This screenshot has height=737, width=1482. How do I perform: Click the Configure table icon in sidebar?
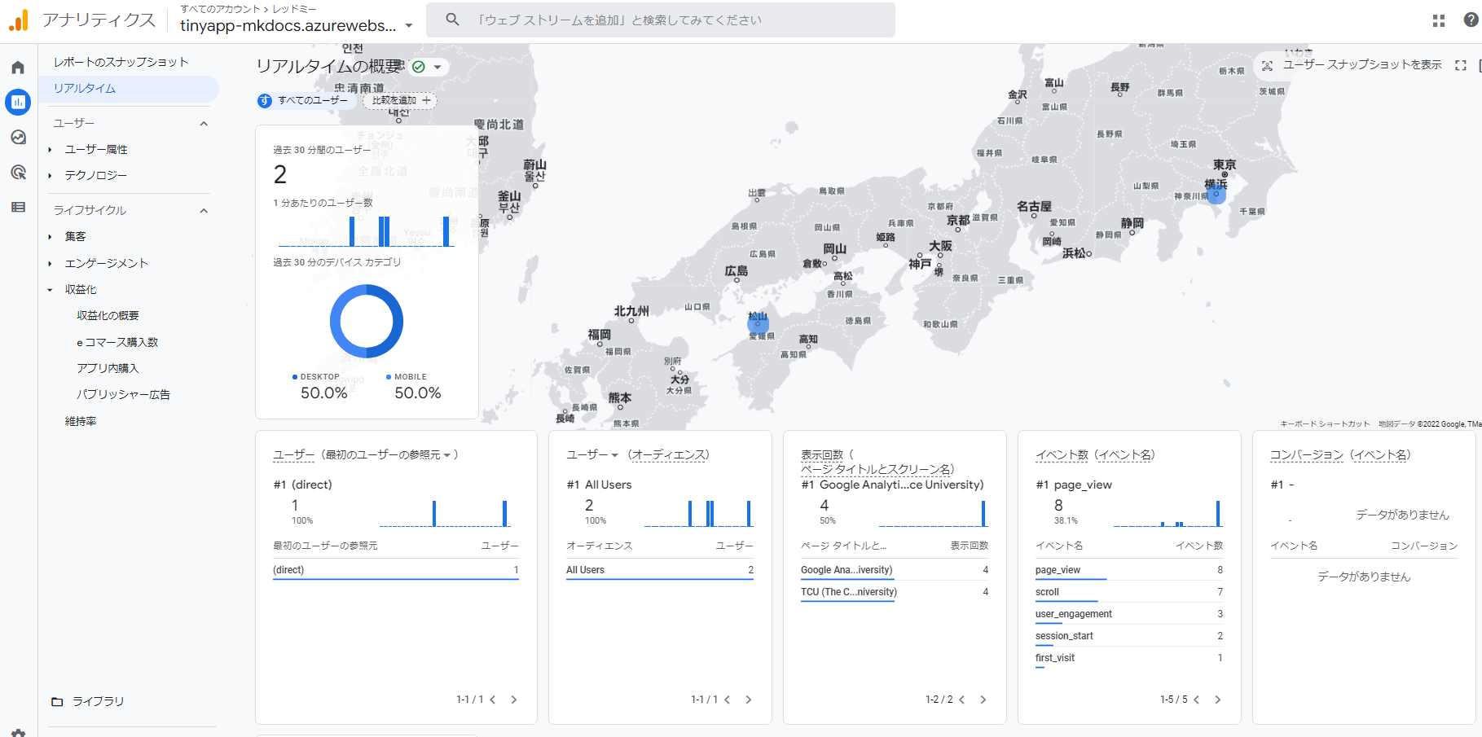click(x=18, y=208)
